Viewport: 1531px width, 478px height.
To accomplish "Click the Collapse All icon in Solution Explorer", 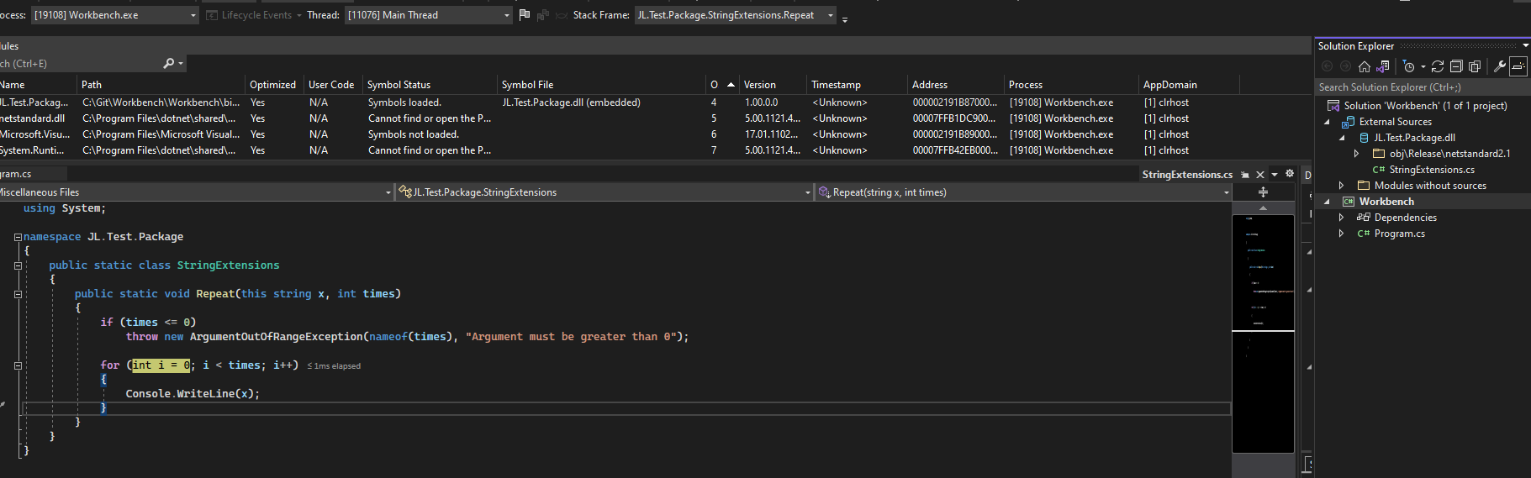I will coord(1456,66).
